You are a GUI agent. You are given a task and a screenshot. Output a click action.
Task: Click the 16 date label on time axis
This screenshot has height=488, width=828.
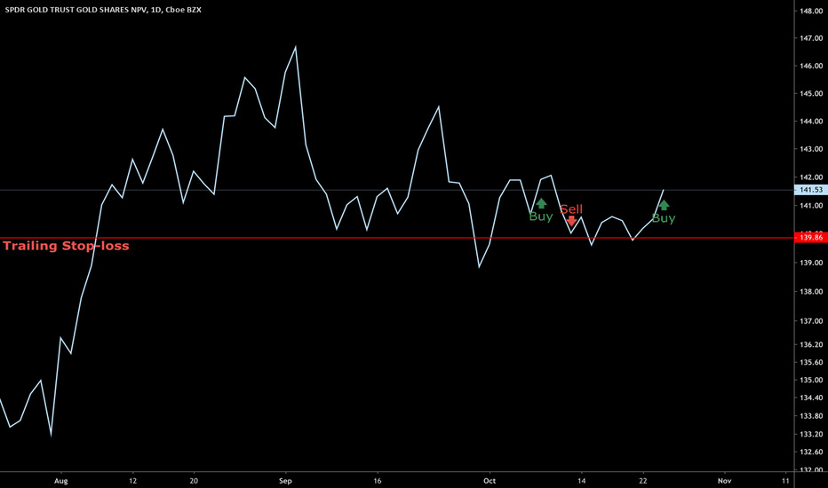point(377,481)
